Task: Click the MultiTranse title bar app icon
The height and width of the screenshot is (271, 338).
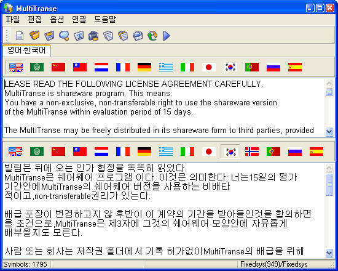Action: pos(9,9)
